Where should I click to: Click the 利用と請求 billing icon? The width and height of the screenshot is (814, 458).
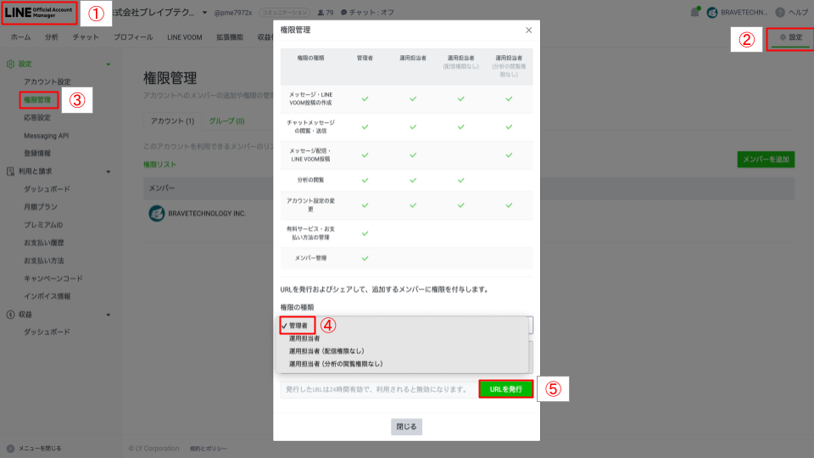(10, 171)
